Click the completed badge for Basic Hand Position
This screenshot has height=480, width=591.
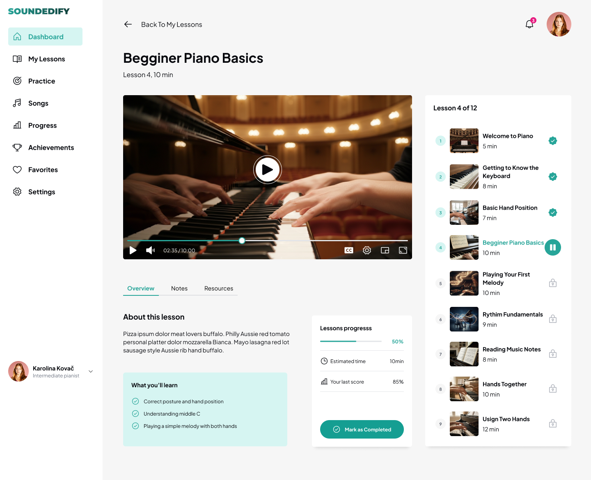(x=553, y=213)
